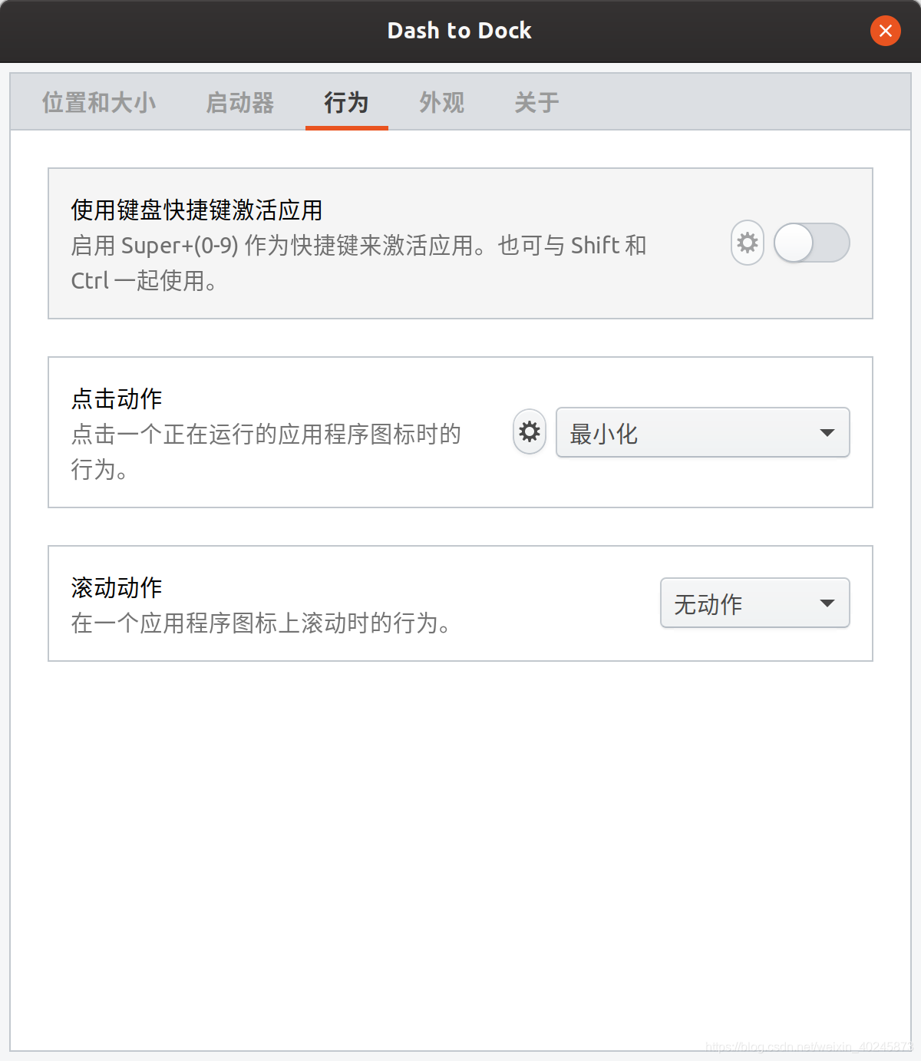Switch to the 位置和大小 tab
921x1061 pixels.
[99, 102]
